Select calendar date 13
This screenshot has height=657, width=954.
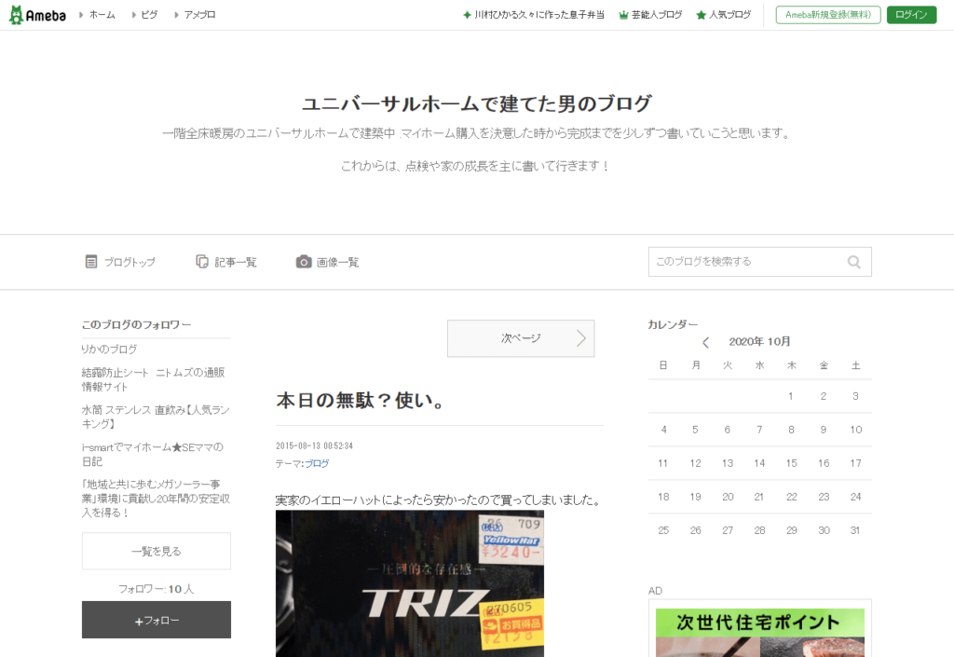click(727, 463)
